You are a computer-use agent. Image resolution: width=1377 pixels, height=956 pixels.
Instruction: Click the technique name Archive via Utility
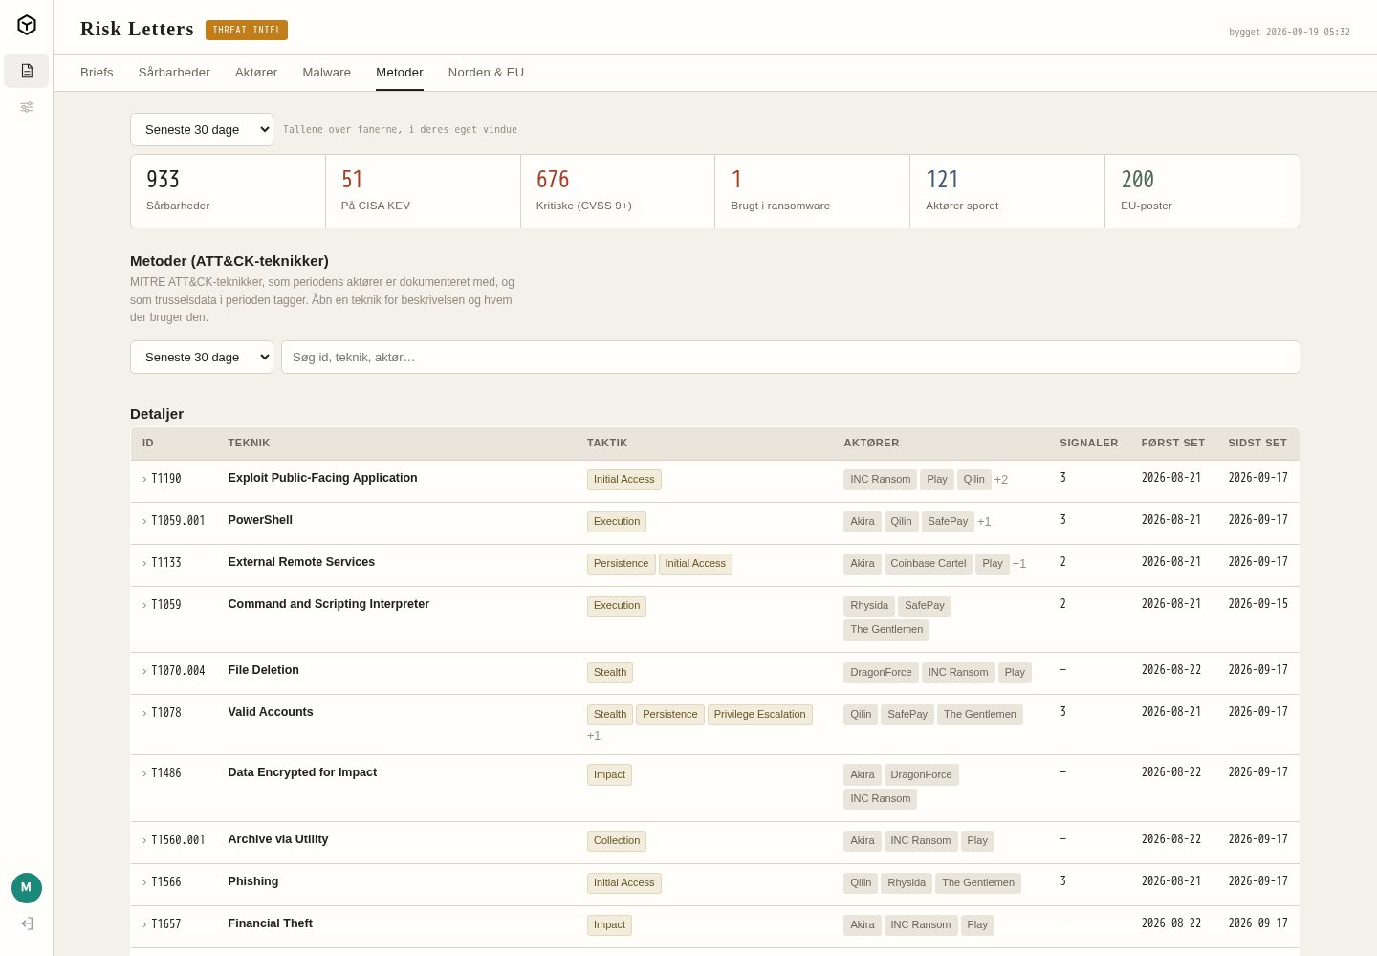pyautogui.click(x=278, y=839)
